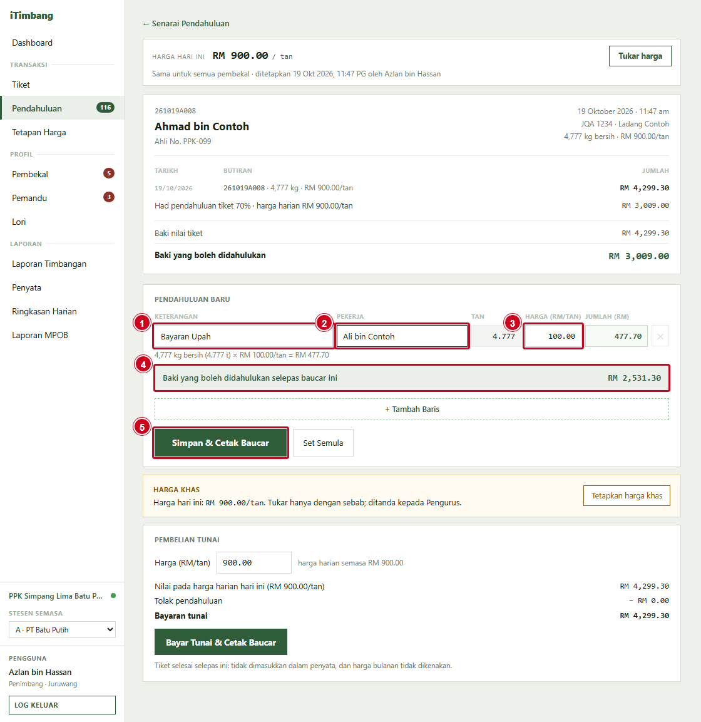
Task: Click the cash purchase Harga field 900.00
Action: coord(254,563)
